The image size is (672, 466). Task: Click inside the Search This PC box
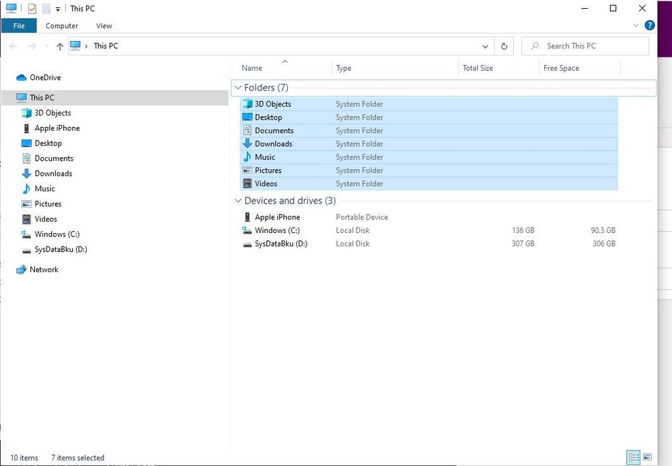click(x=585, y=46)
